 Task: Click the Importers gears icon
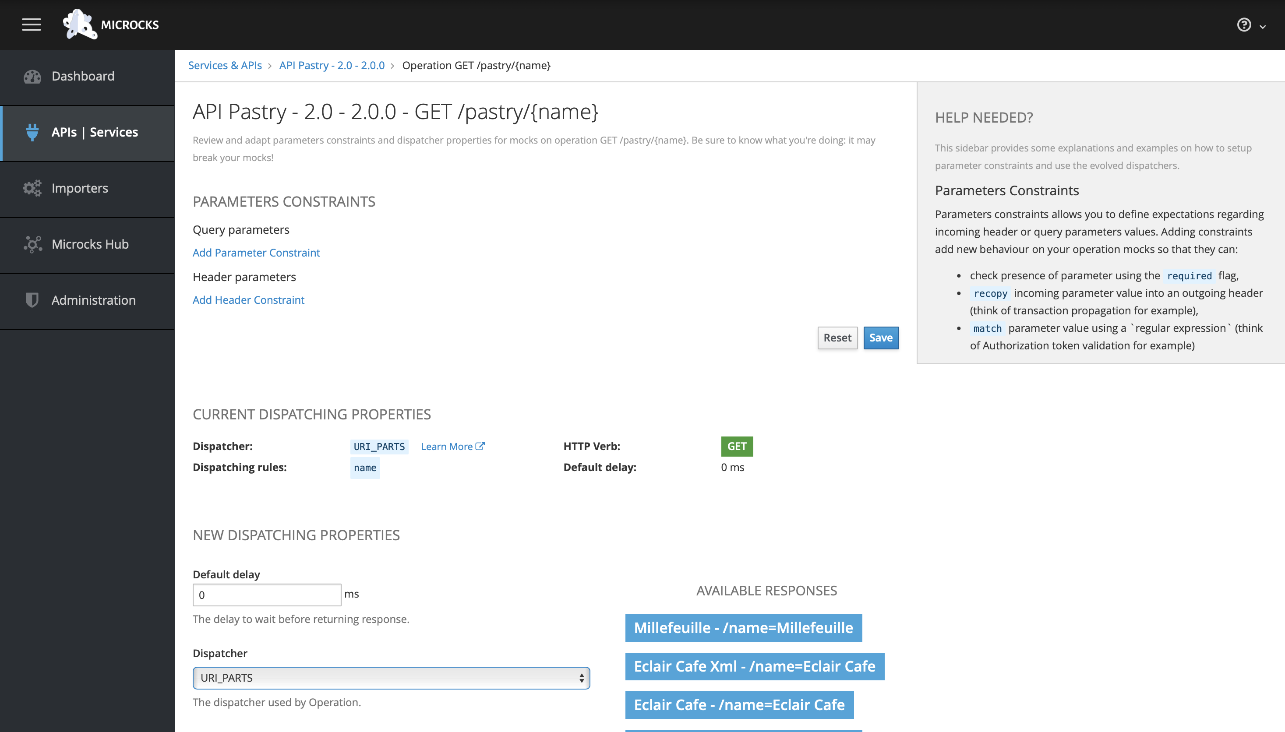tap(32, 188)
